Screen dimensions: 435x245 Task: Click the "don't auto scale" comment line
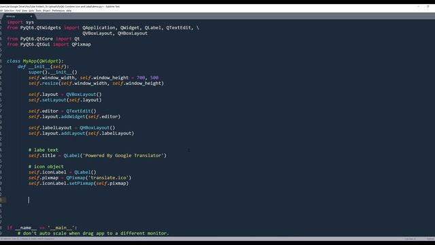point(93,233)
